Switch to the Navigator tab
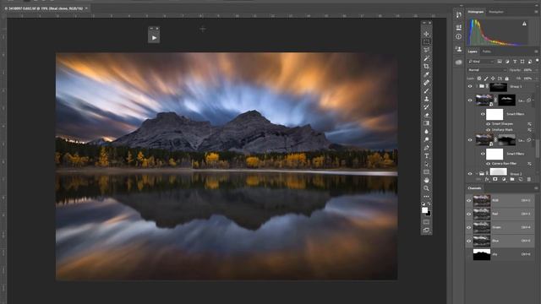The image size is (541, 304). (x=496, y=12)
